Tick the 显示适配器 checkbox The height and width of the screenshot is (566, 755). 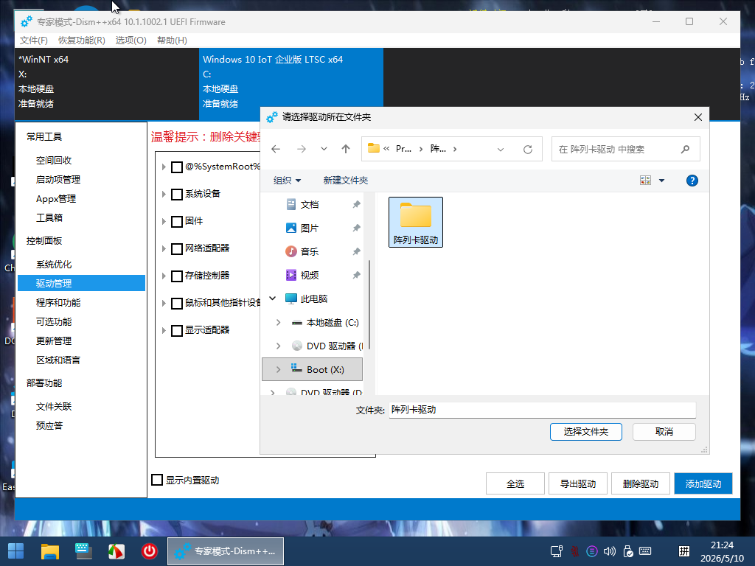pyautogui.click(x=177, y=331)
